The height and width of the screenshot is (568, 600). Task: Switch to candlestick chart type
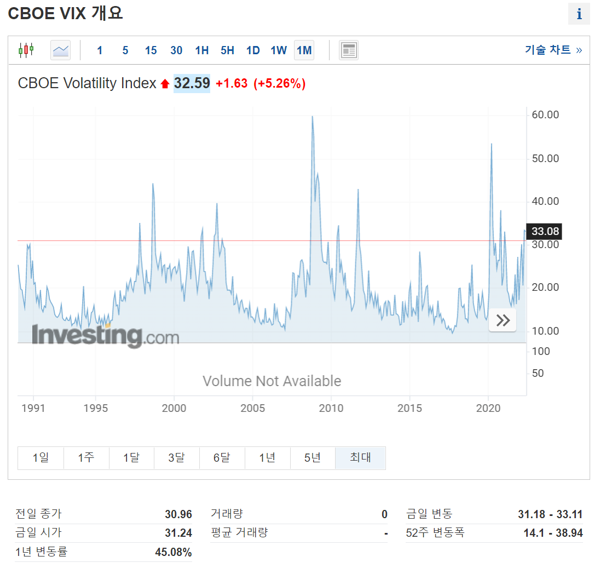pos(26,50)
